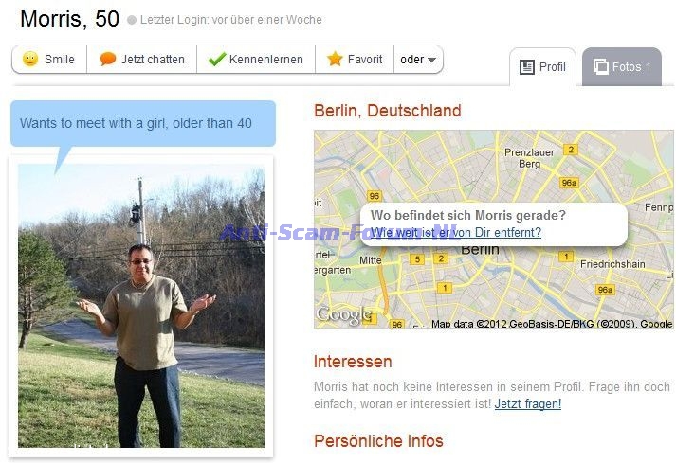Add Morris via Favorit button
This screenshot has width=676, height=463.
[355, 59]
